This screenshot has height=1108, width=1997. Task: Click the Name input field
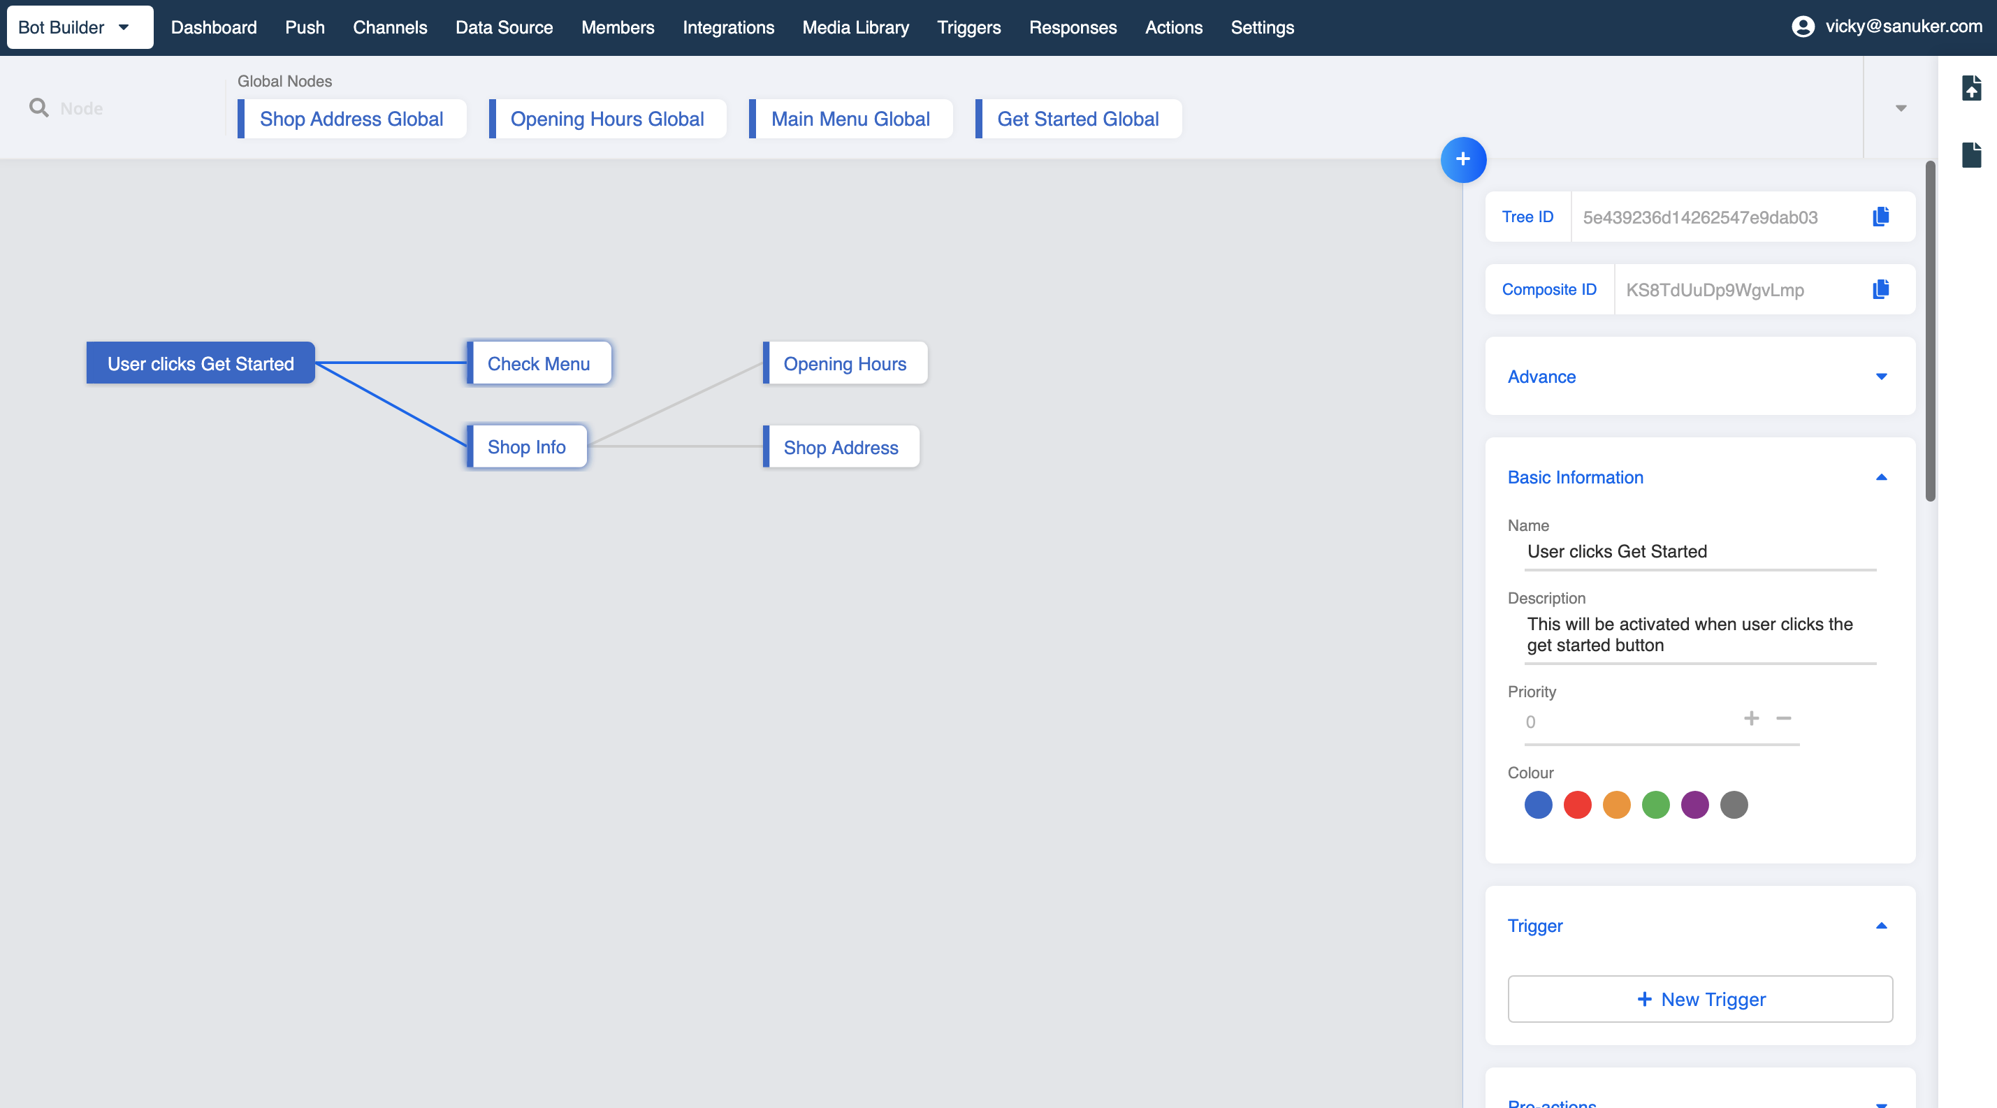pos(1699,552)
